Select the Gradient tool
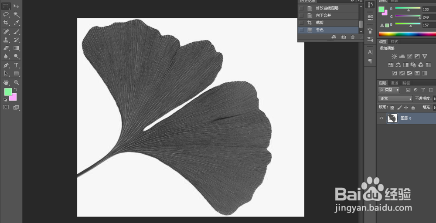The image size is (436, 223). (x=17, y=48)
